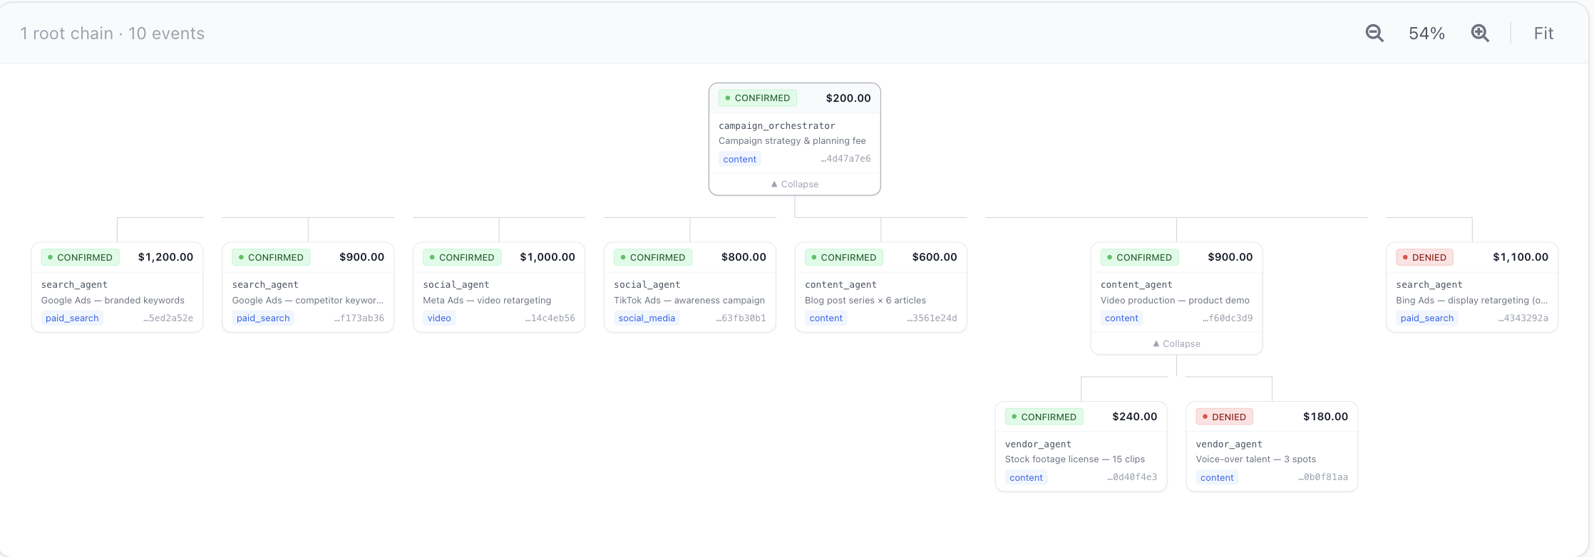The width and height of the screenshot is (1594, 557).
Task: Click the paid_search tag on …f173ab36 card
Action: (263, 318)
